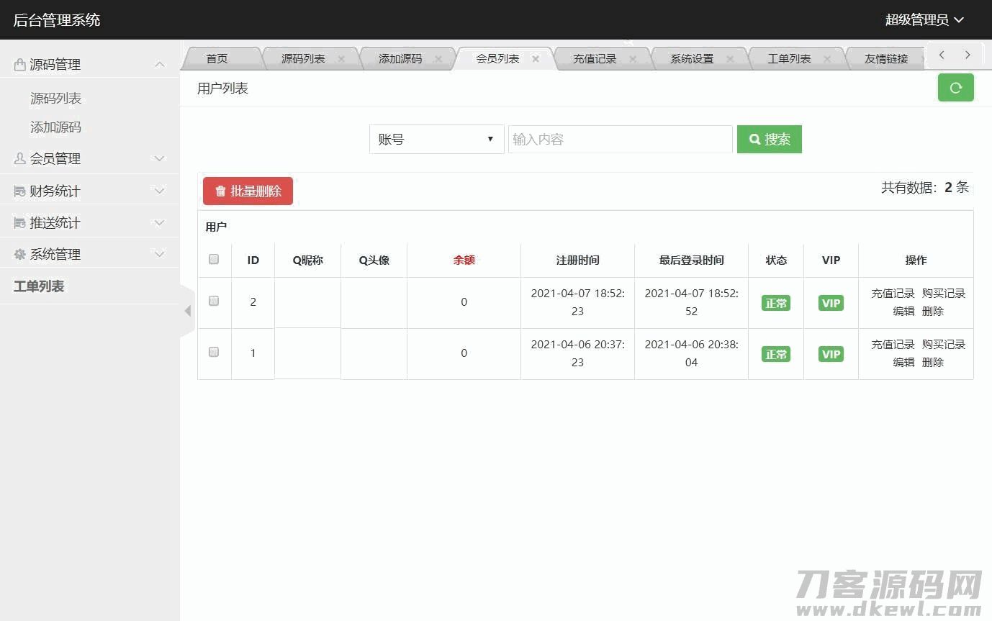Image resolution: width=992 pixels, height=621 pixels.
Task: Tick the select-all checkbox in the table header
Action: click(214, 259)
